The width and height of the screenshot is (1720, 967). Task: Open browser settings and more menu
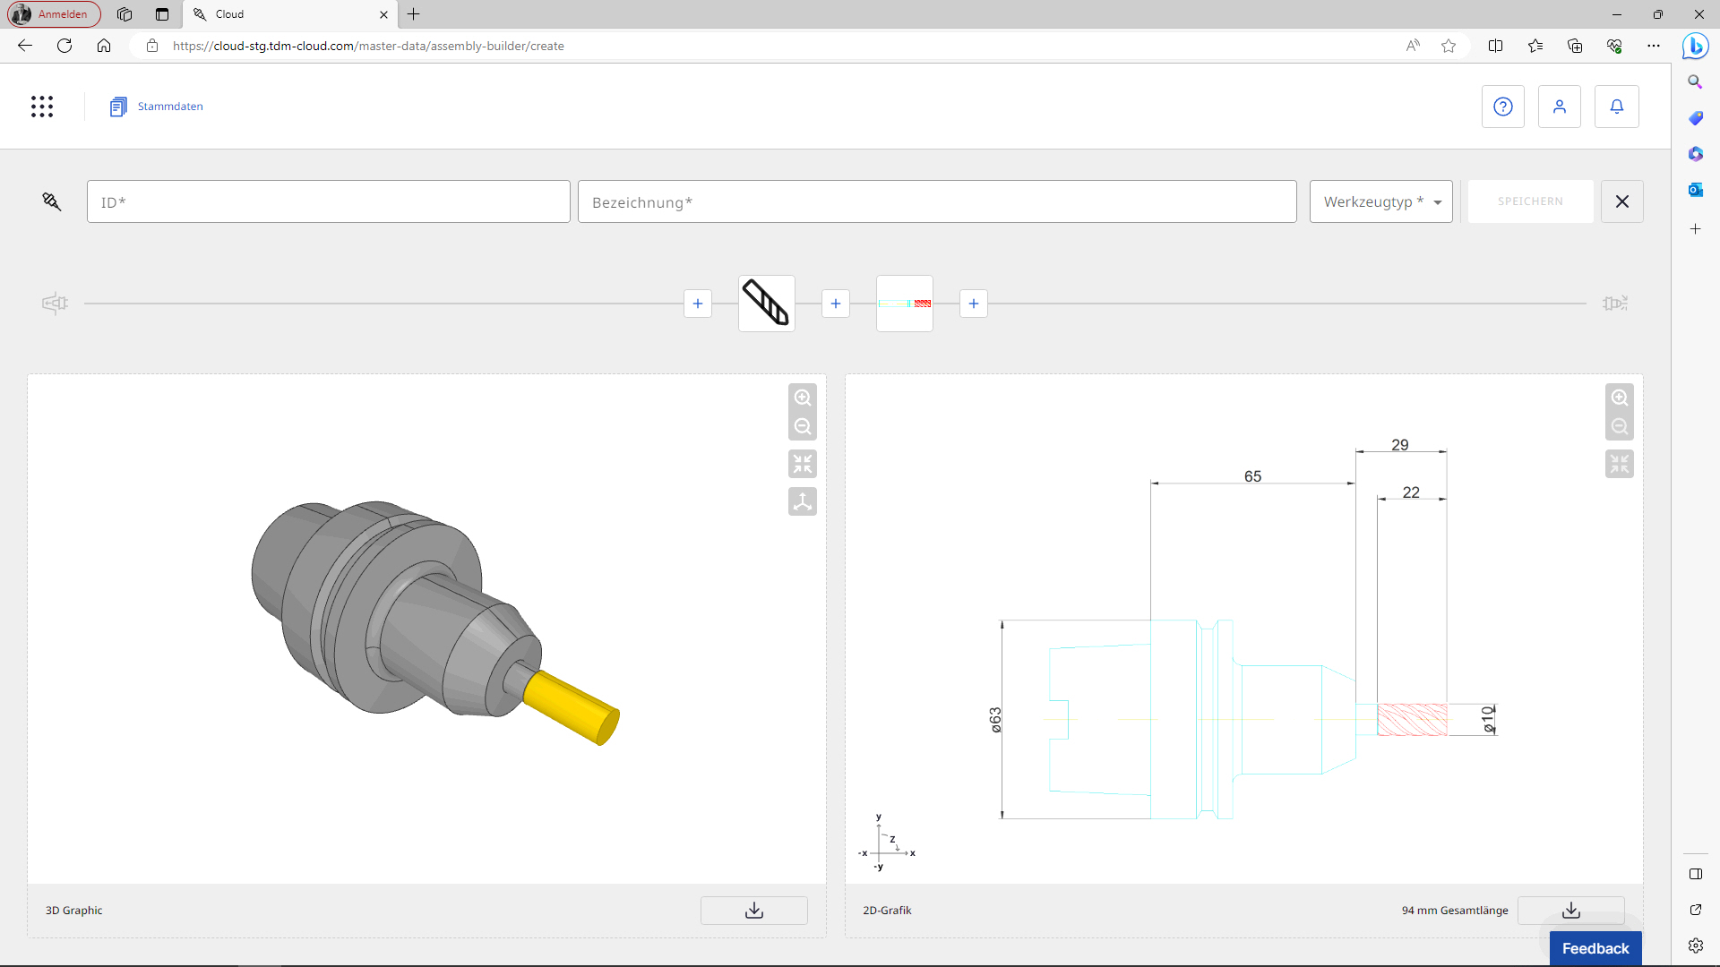[x=1654, y=46]
